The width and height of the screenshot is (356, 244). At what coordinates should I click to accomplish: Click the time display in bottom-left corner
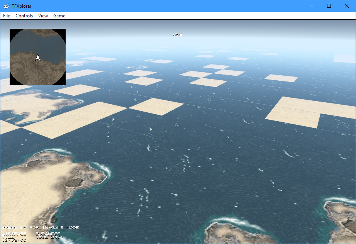coord(14,241)
